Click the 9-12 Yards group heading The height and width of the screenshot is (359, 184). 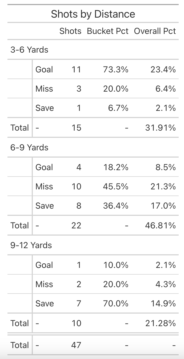click(31, 245)
